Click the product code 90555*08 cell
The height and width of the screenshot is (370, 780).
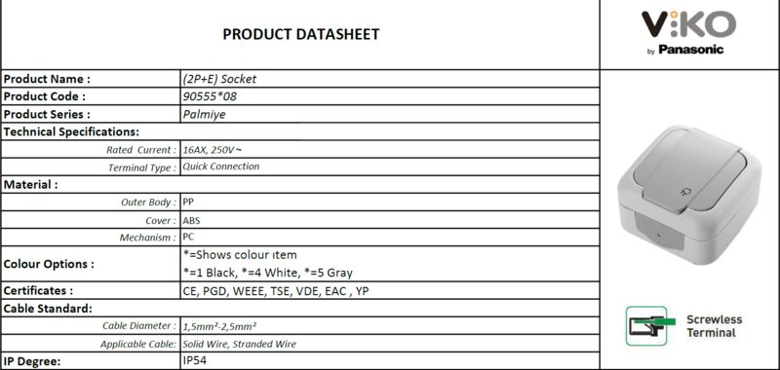click(x=390, y=96)
